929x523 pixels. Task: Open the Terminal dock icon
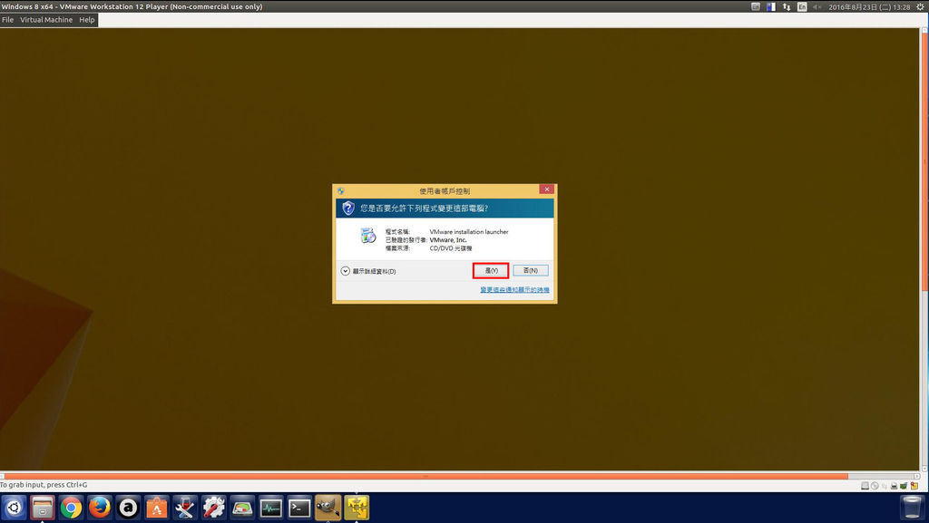[299, 508]
